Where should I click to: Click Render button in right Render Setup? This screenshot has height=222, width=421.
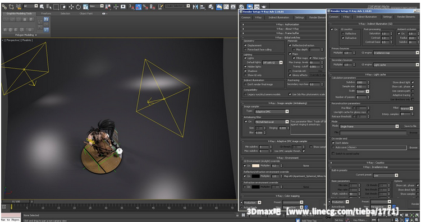tap(415, 203)
